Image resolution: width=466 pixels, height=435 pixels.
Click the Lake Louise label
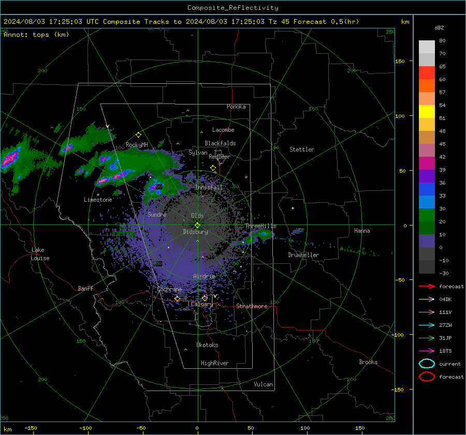click(x=40, y=254)
